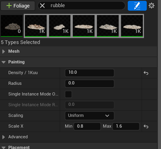Screen dimensions: 161x149
Task: Select the sixth rubble thumbnail at row end
Action: (132, 26)
